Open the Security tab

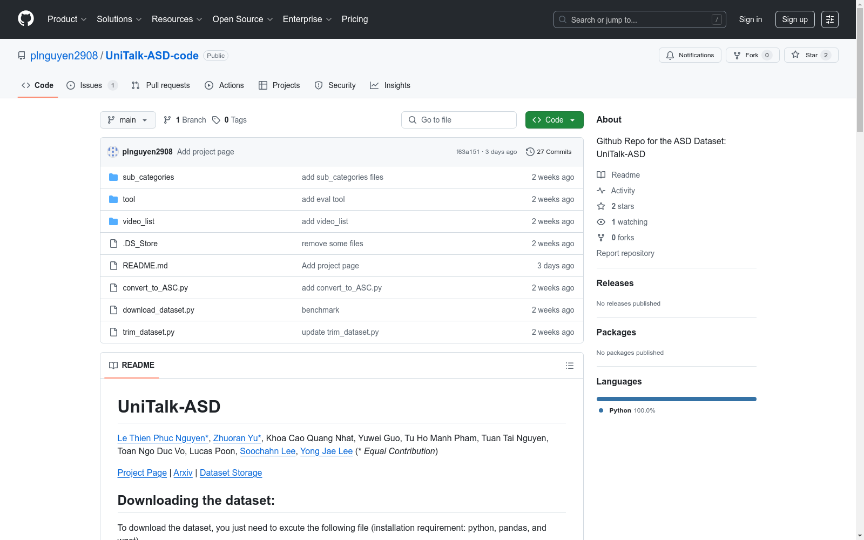[335, 85]
